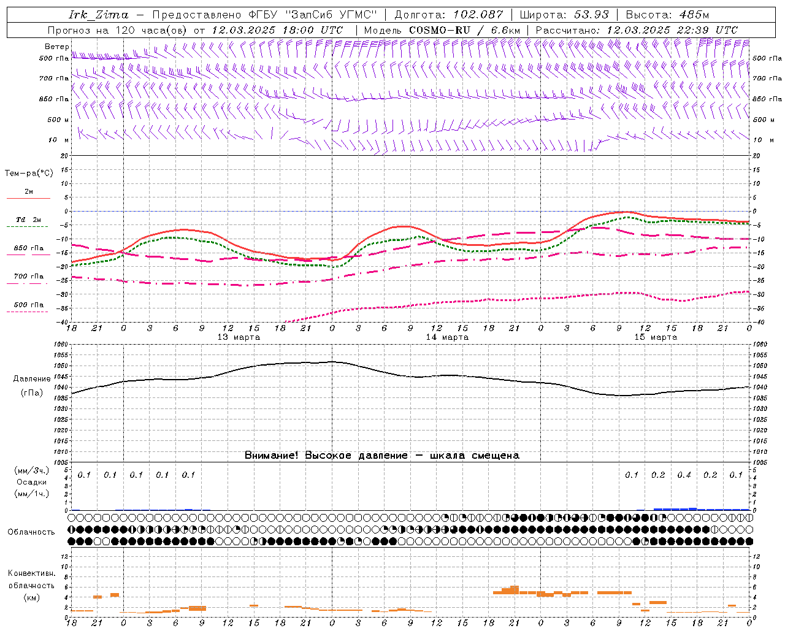Click the (км) unit label under облачность

point(32,597)
